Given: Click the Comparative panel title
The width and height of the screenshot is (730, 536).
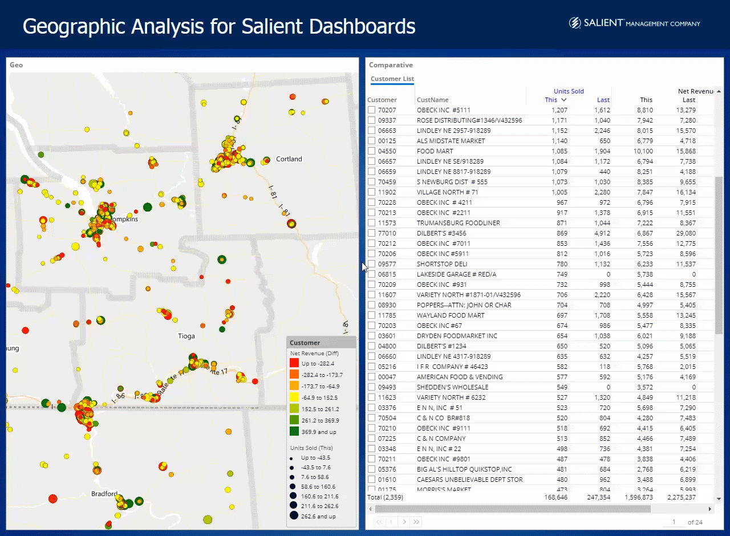Looking at the screenshot, I should (x=391, y=65).
